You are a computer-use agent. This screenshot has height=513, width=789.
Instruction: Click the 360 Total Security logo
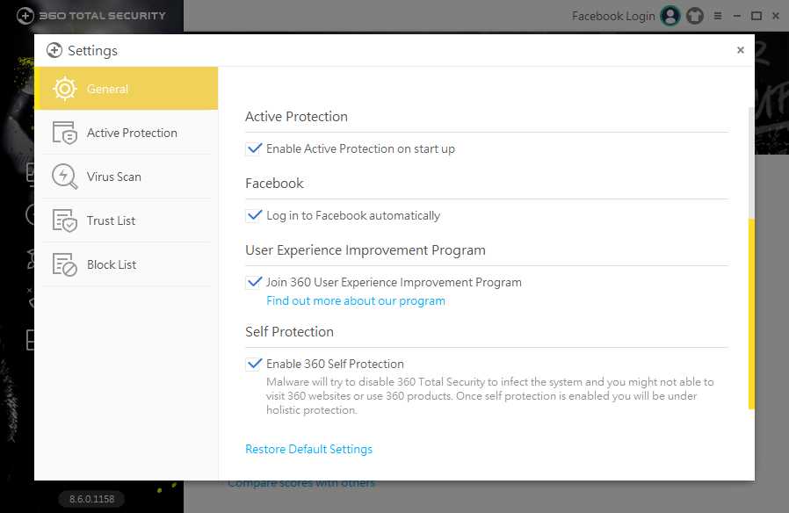pyautogui.click(x=91, y=16)
